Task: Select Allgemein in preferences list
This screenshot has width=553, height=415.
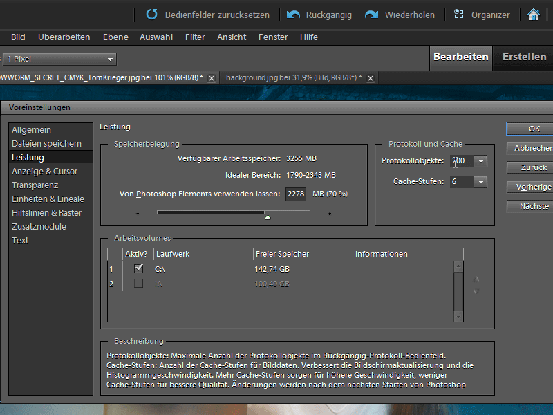Action: [x=50, y=130]
